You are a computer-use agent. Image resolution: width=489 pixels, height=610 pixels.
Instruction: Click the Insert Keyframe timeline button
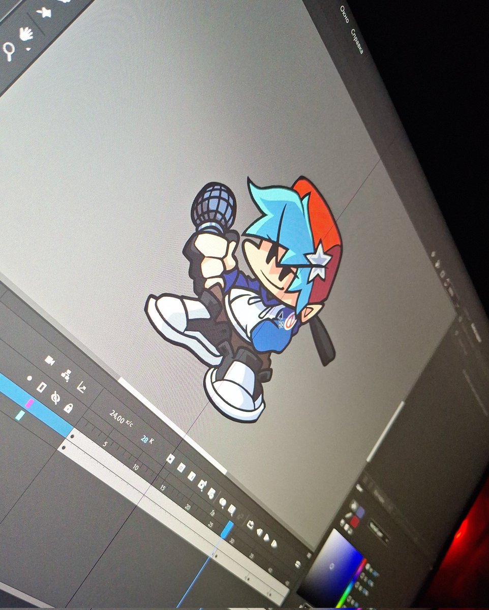pyautogui.click(x=171, y=459)
